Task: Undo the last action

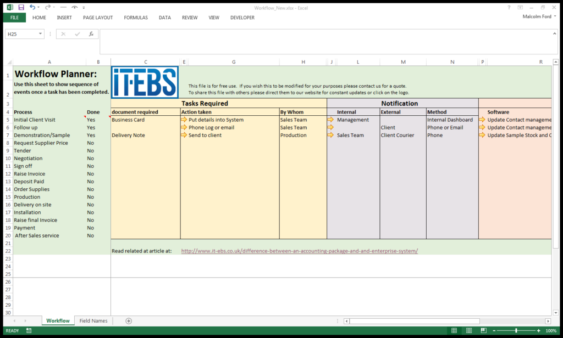Action: (x=32, y=7)
